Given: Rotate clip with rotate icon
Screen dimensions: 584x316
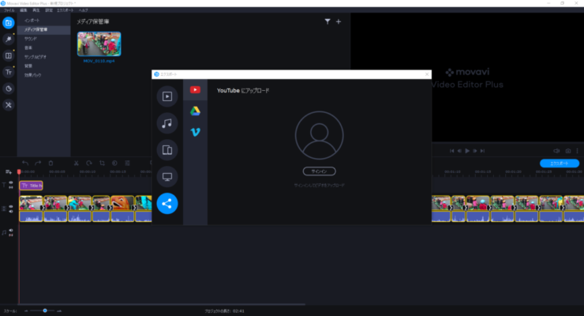Looking at the screenshot, I should tap(89, 163).
